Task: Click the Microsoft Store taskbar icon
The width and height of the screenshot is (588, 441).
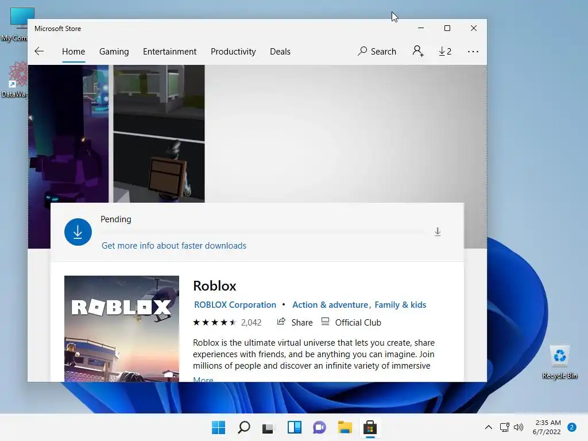Action: (370, 427)
